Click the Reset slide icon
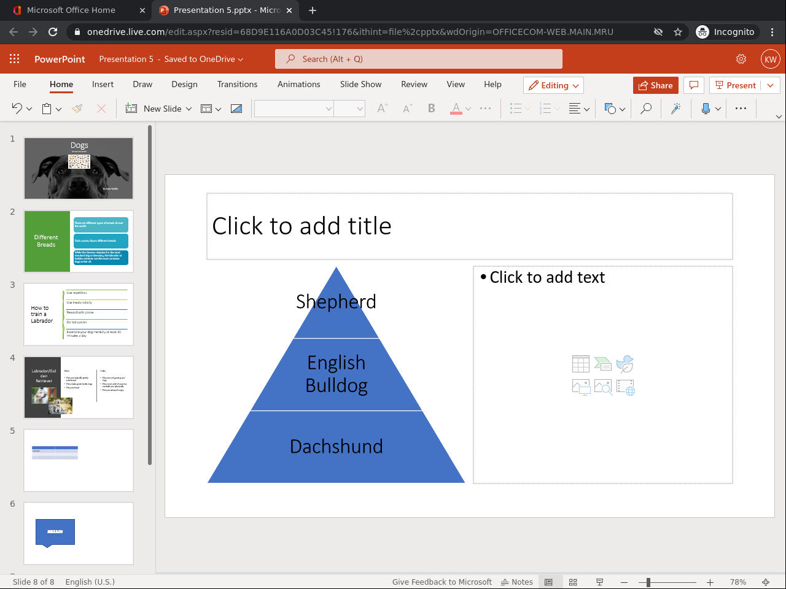The height and width of the screenshot is (589, 786). point(236,109)
